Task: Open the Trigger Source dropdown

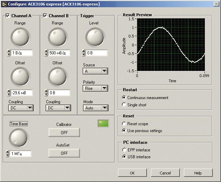Action: point(95,71)
